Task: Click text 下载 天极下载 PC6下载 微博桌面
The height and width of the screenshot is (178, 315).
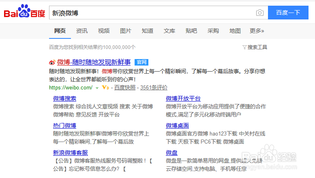Action: click(205, 142)
